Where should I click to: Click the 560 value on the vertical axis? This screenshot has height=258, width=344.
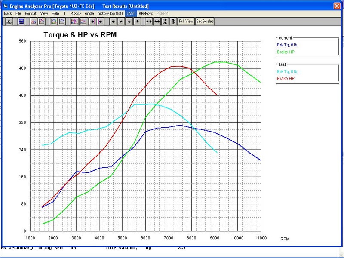pos(22,41)
